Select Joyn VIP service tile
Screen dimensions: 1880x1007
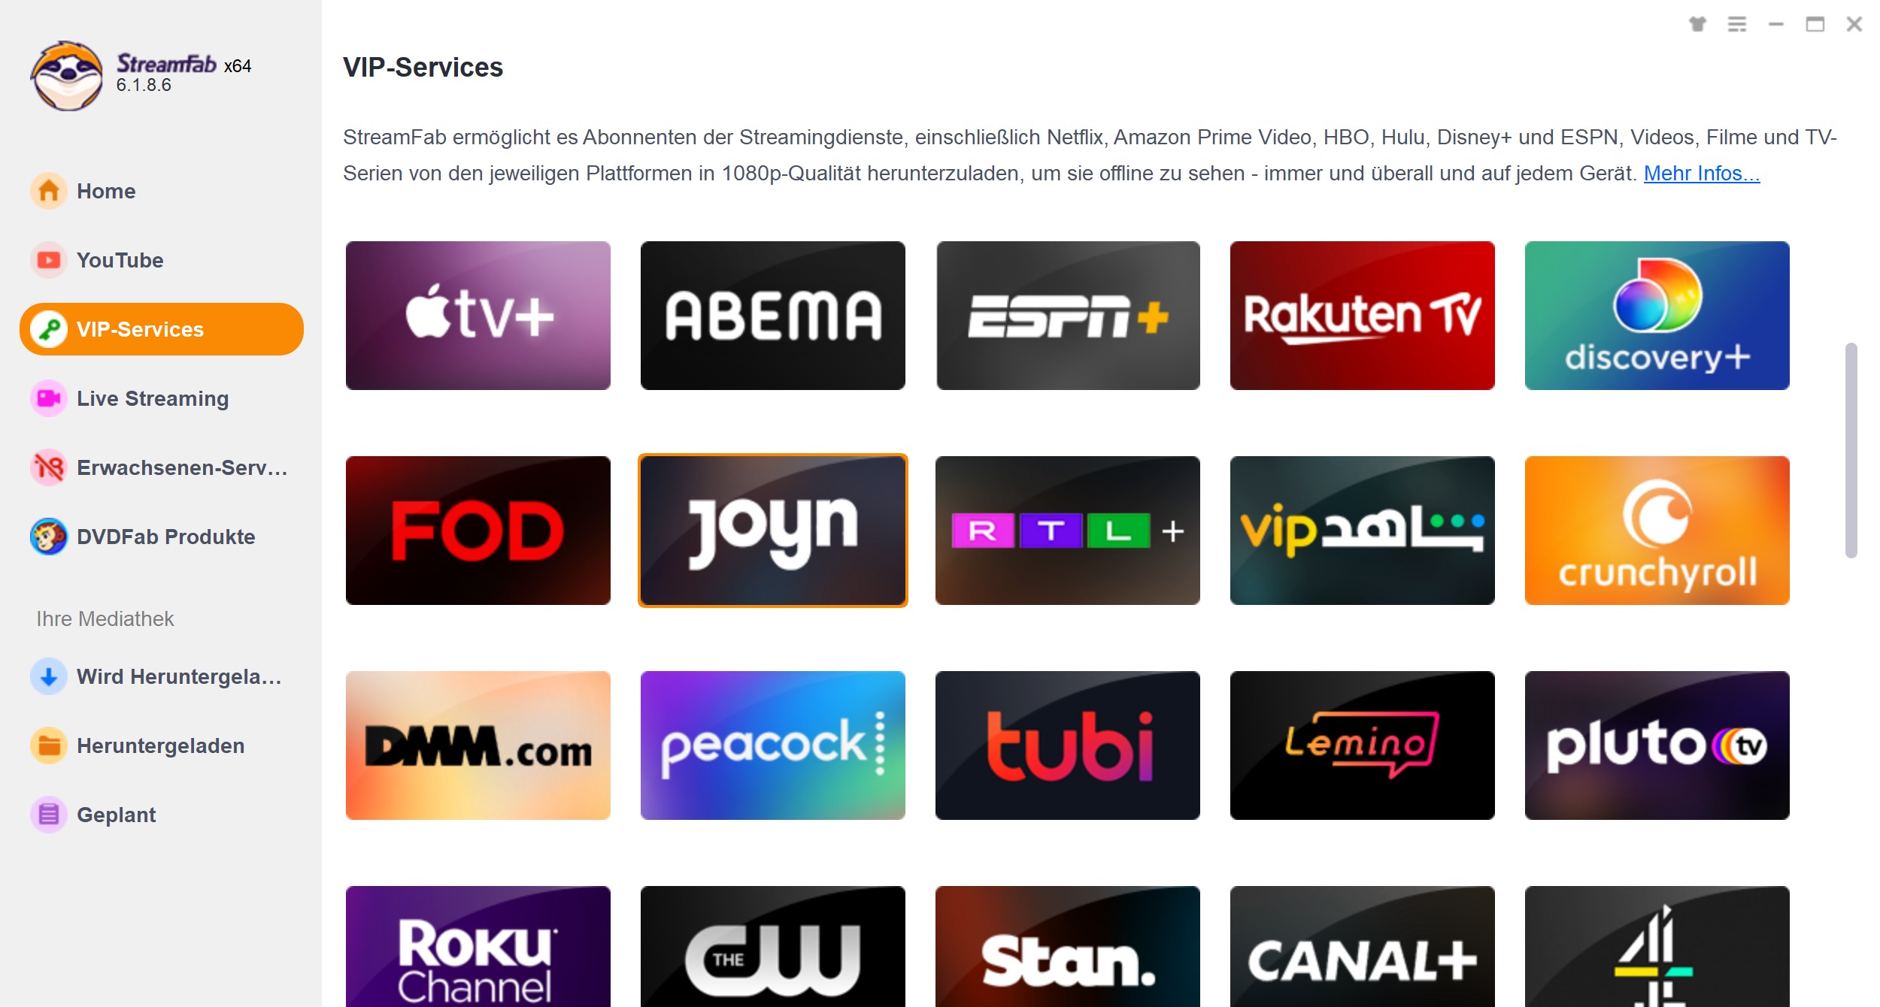[x=773, y=531]
